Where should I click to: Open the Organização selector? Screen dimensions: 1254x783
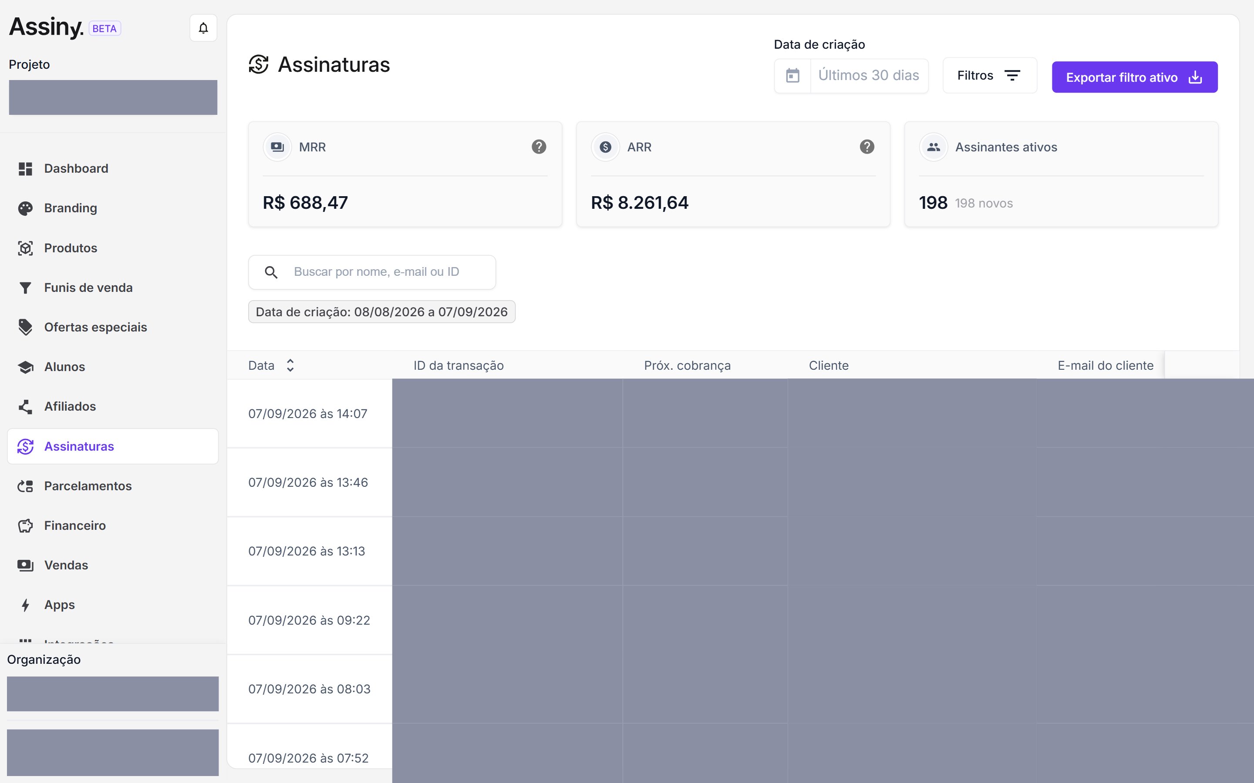pyautogui.click(x=112, y=694)
